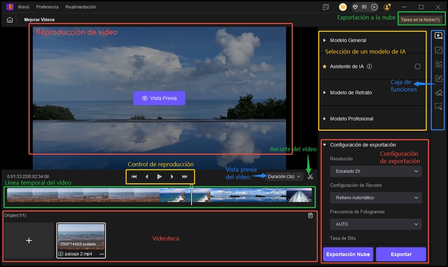Click the Exportar button
Image resolution: width=448 pixels, height=267 pixels.
400,254
